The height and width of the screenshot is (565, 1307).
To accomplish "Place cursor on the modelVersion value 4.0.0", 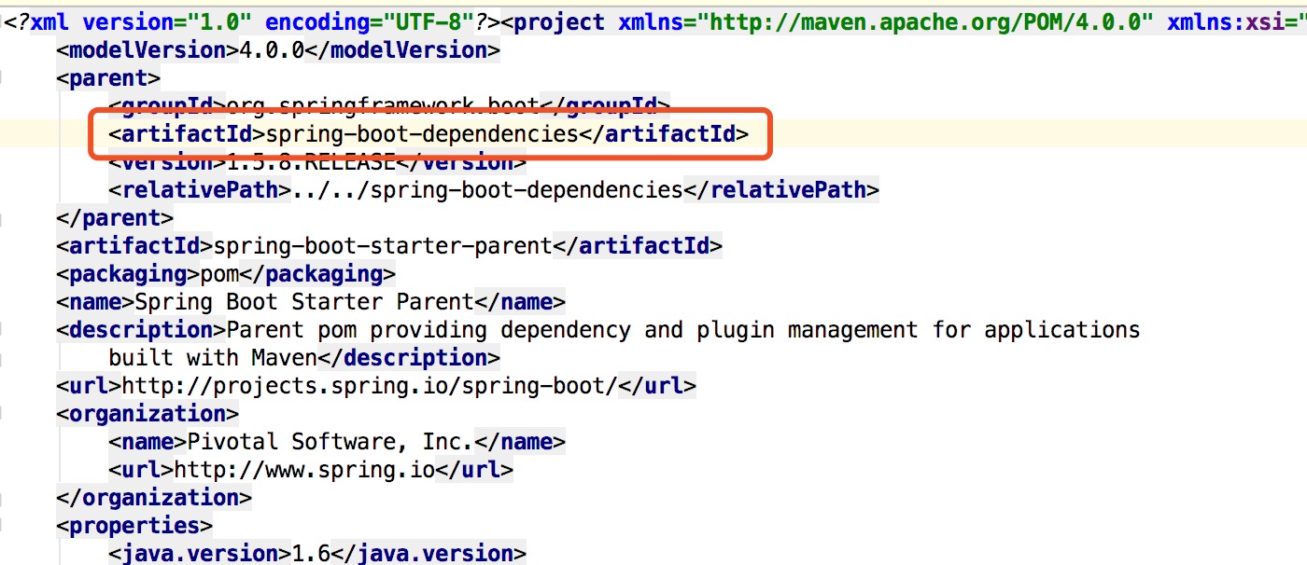I will point(273,50).
